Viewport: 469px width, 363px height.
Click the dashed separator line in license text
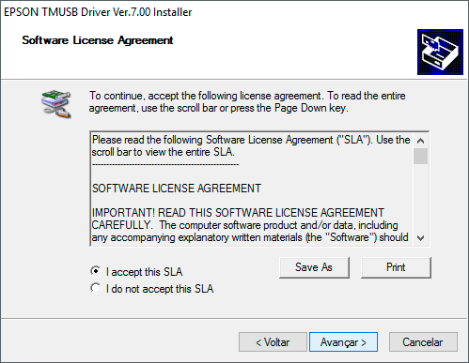coord(165,164)
